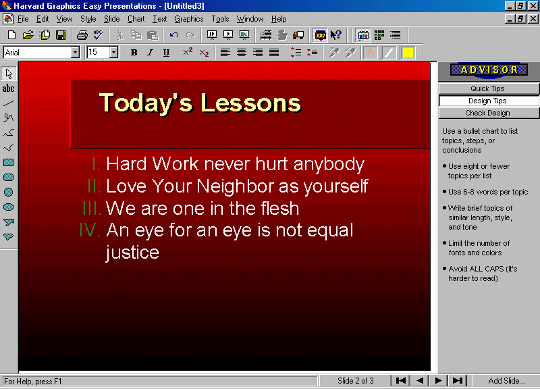Click the Save disk icon
The width and height of the screenshot is (540, 389).
coord(61,35)
